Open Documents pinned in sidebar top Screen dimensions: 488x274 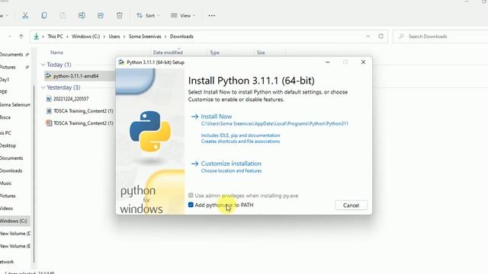pyautogui.click(x=11, y=55)
